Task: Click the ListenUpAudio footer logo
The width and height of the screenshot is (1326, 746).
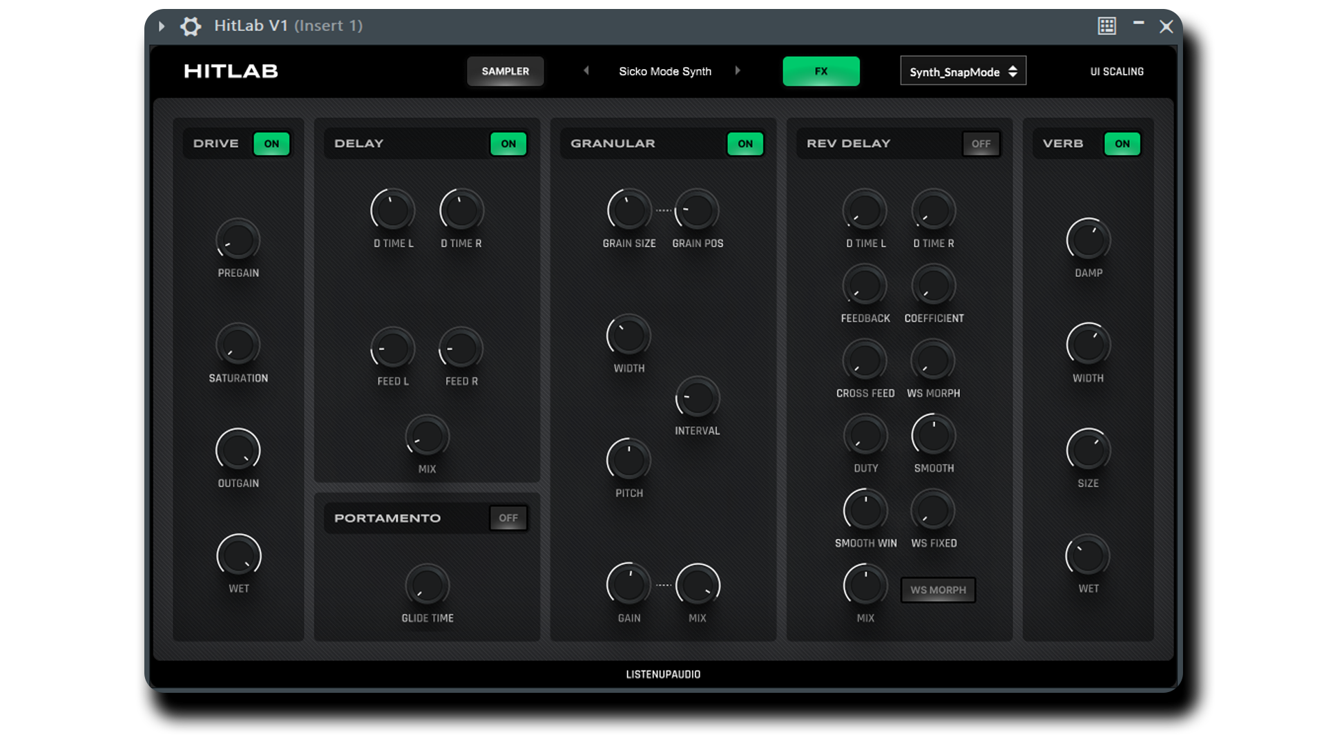Action: point(663,674)
